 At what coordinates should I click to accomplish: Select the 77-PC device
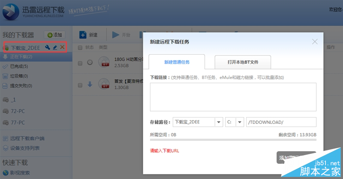click(x=18, y=123)
